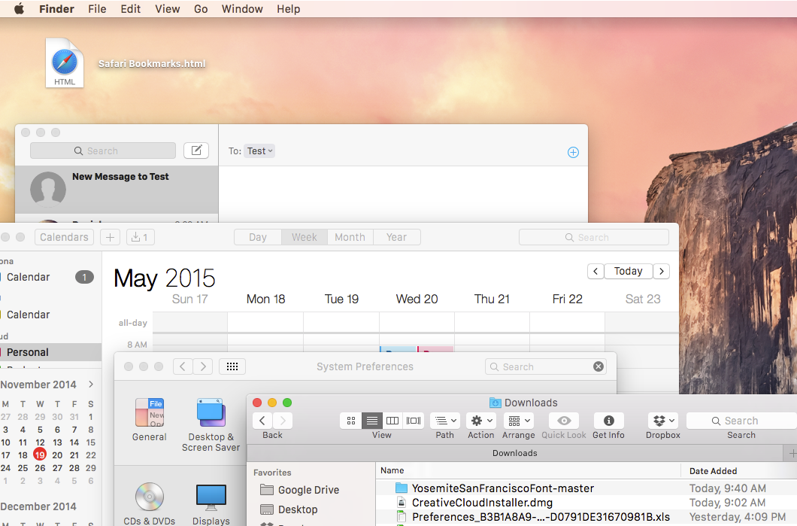
Task: Add new Finder tab plus button
Action: click(792, 453)
